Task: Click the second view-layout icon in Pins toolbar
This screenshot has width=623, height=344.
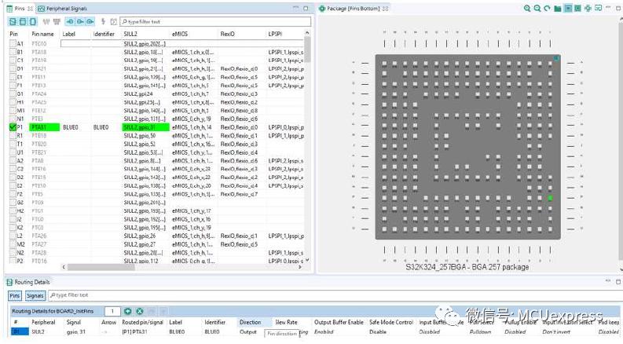Action: click(23, 21)
